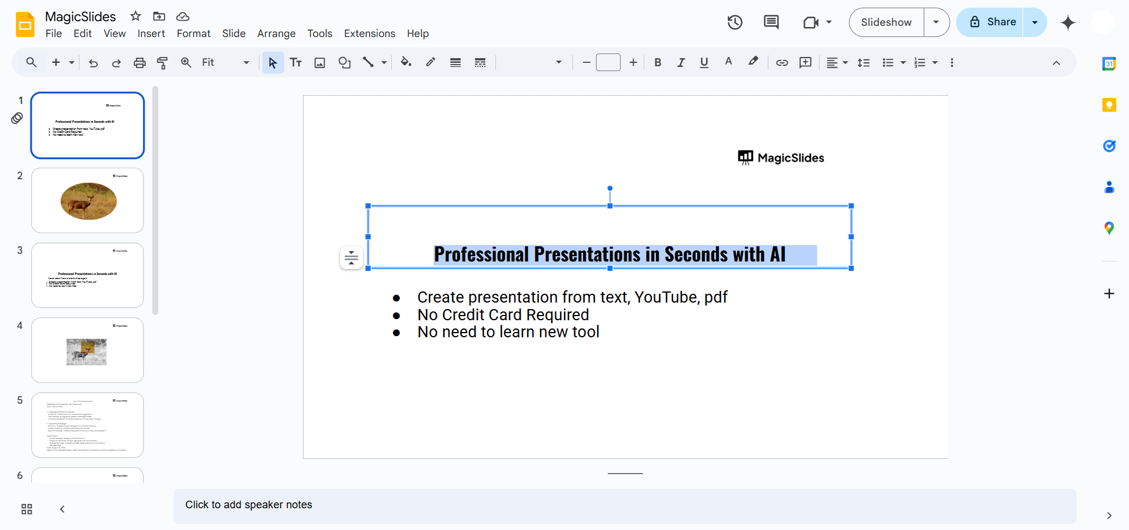
Task: Click the paint format roller icon
Action: 162,63
